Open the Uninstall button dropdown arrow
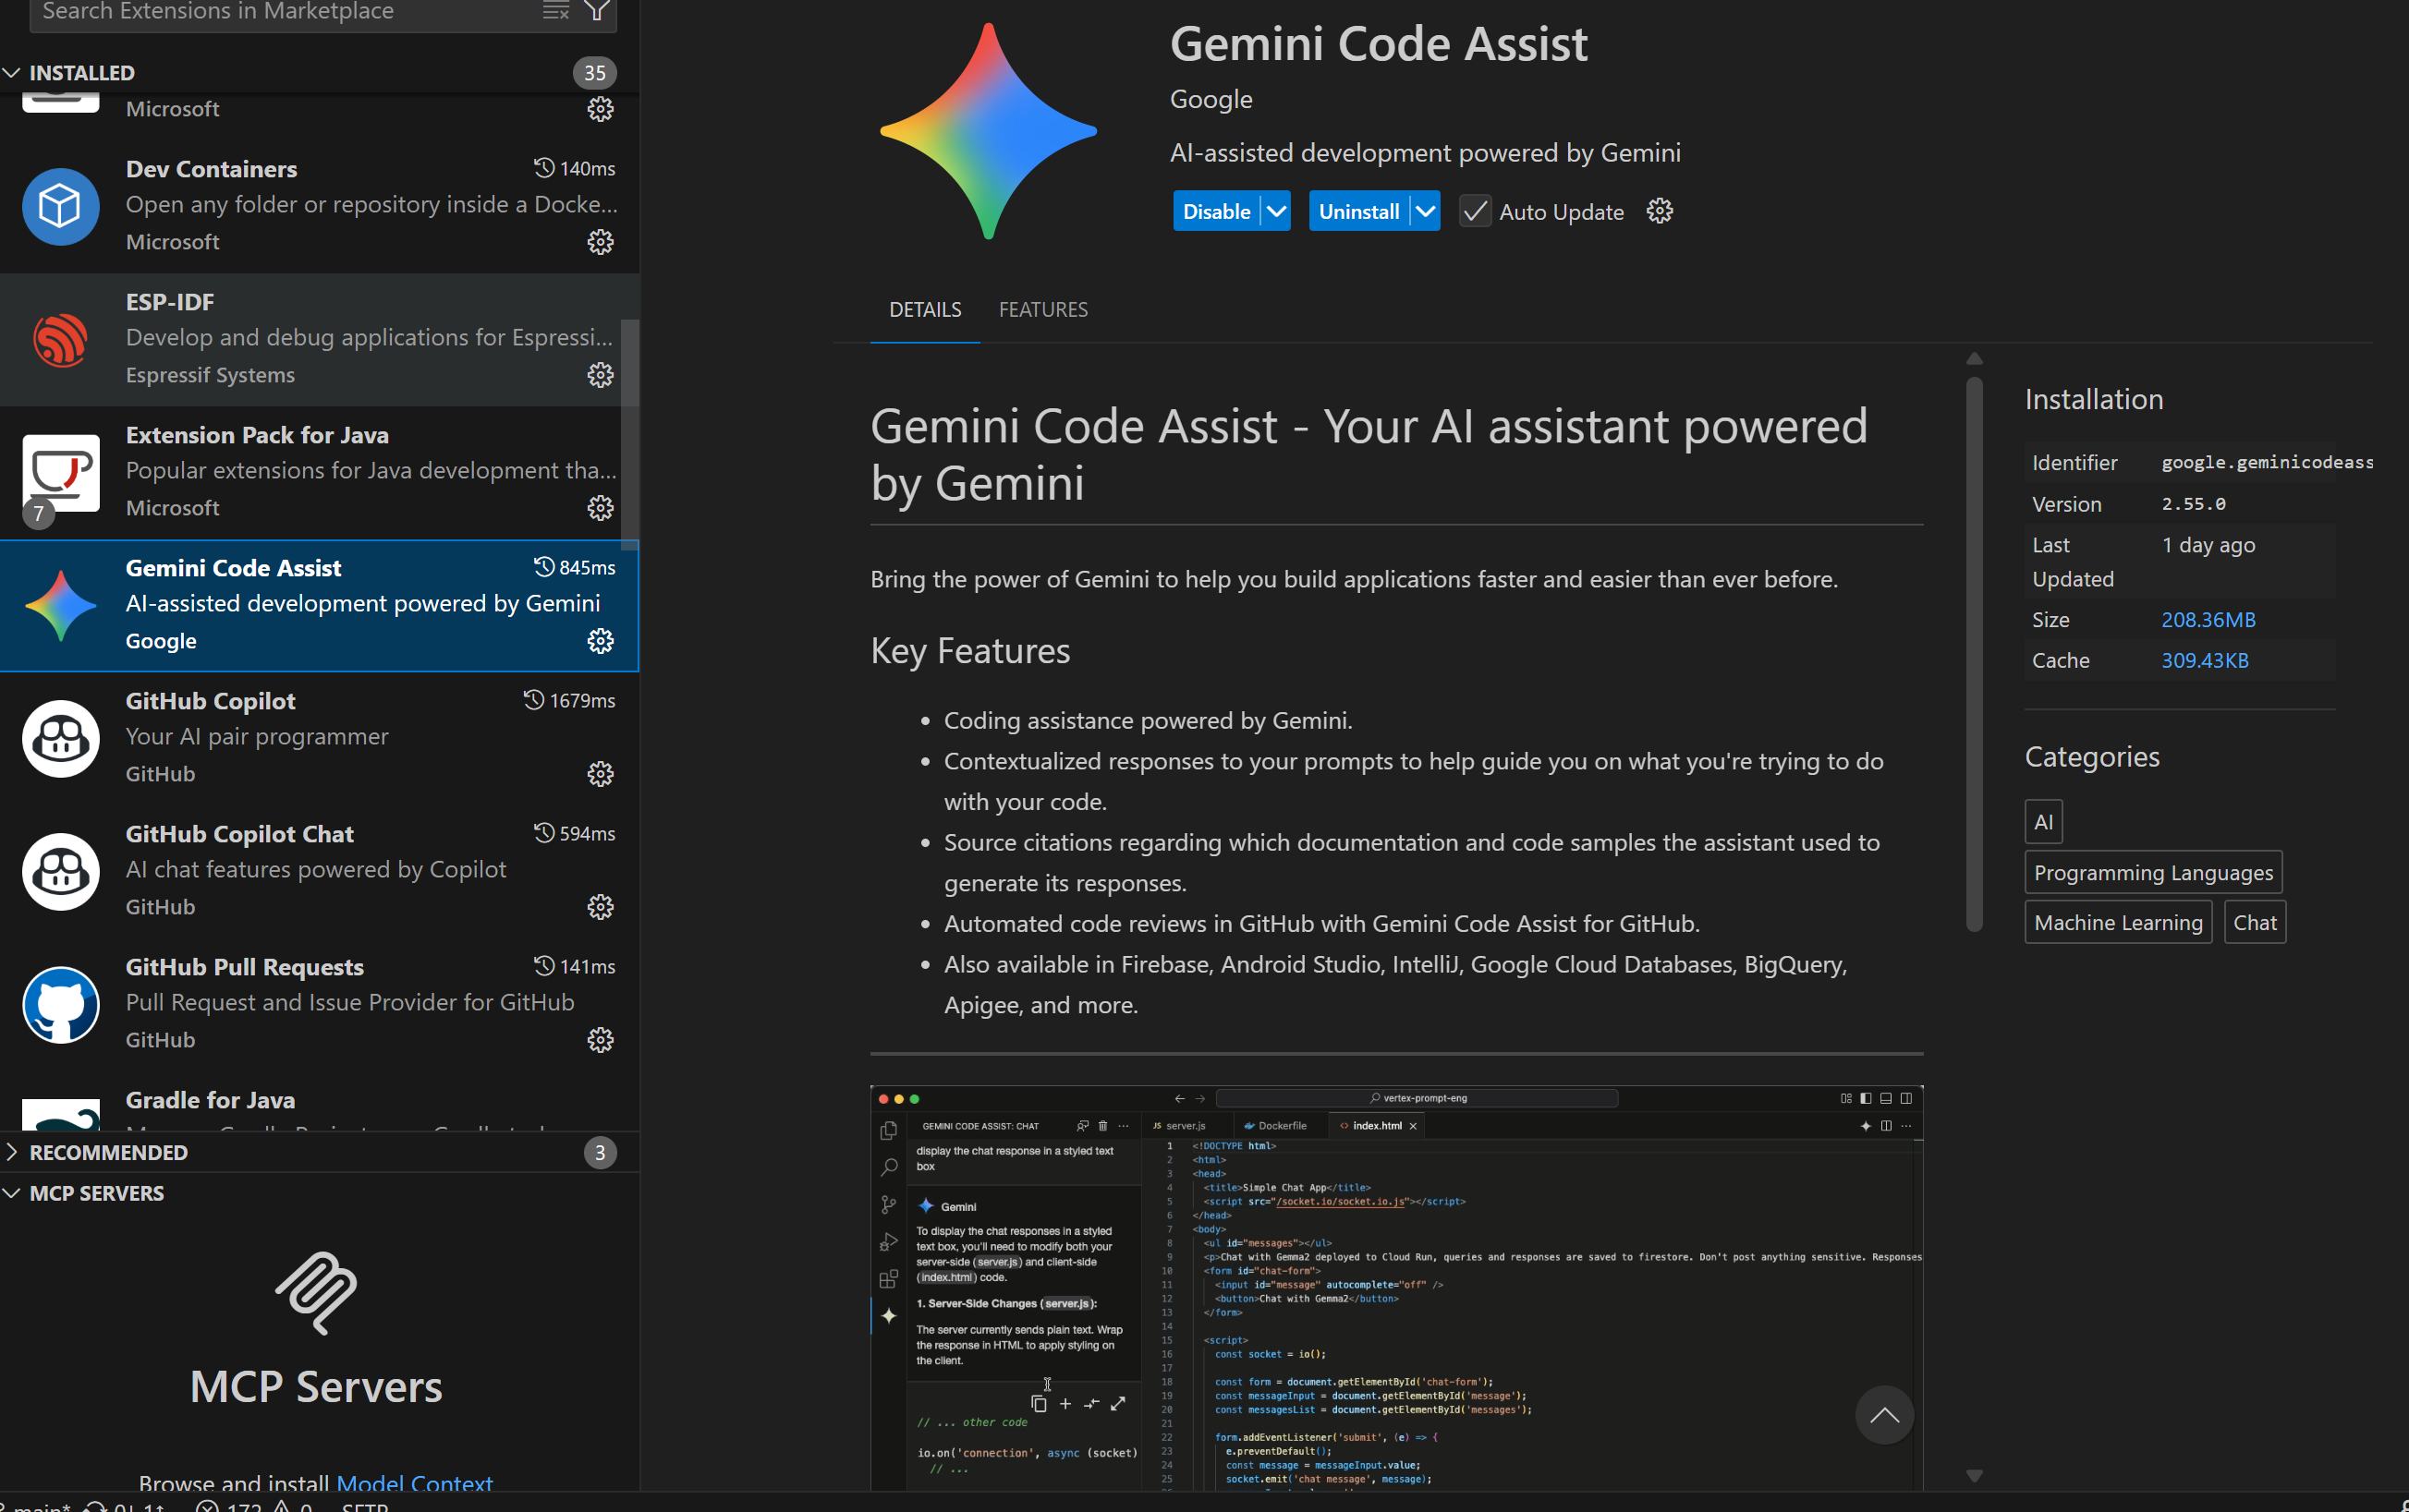The width and height of the screenshot is (2409, 1512). (x=1426, y=211)
